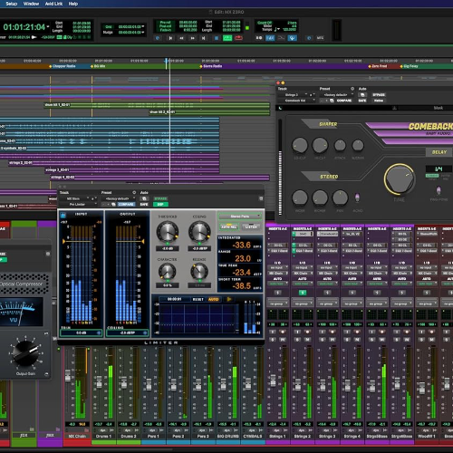Click Return to Zero transport button
This screenshot has width=453, height=453.
170,38
